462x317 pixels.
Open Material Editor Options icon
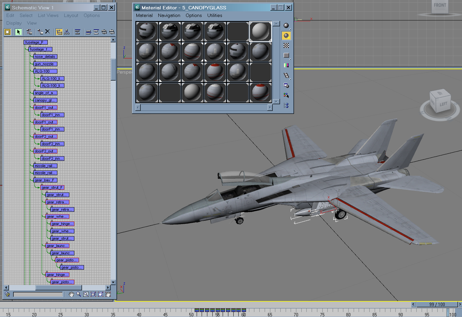286,85
